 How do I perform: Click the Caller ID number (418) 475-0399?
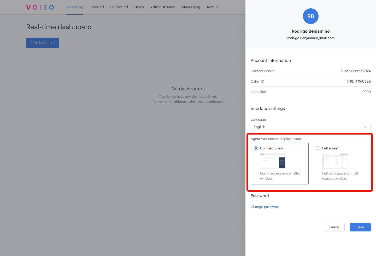pyautogui.click(x=359, y=82)
